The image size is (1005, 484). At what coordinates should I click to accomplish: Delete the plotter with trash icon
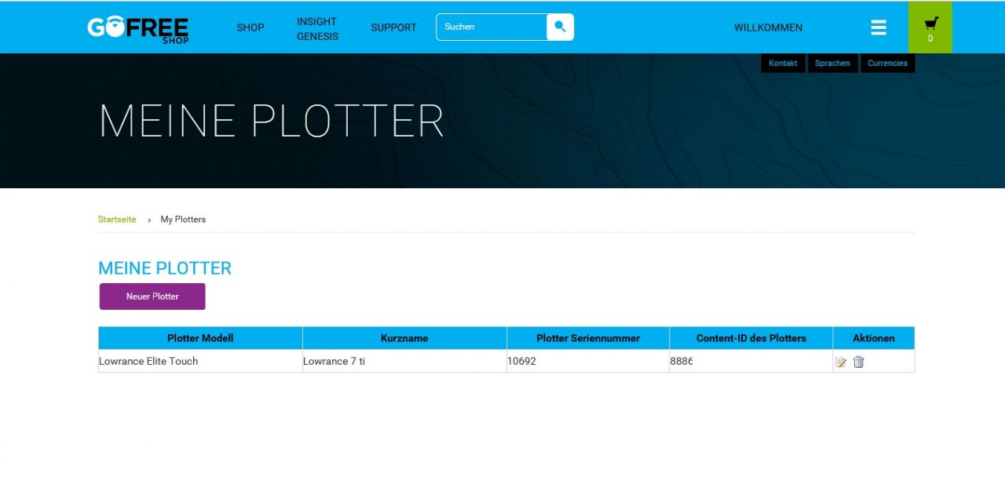859,362
